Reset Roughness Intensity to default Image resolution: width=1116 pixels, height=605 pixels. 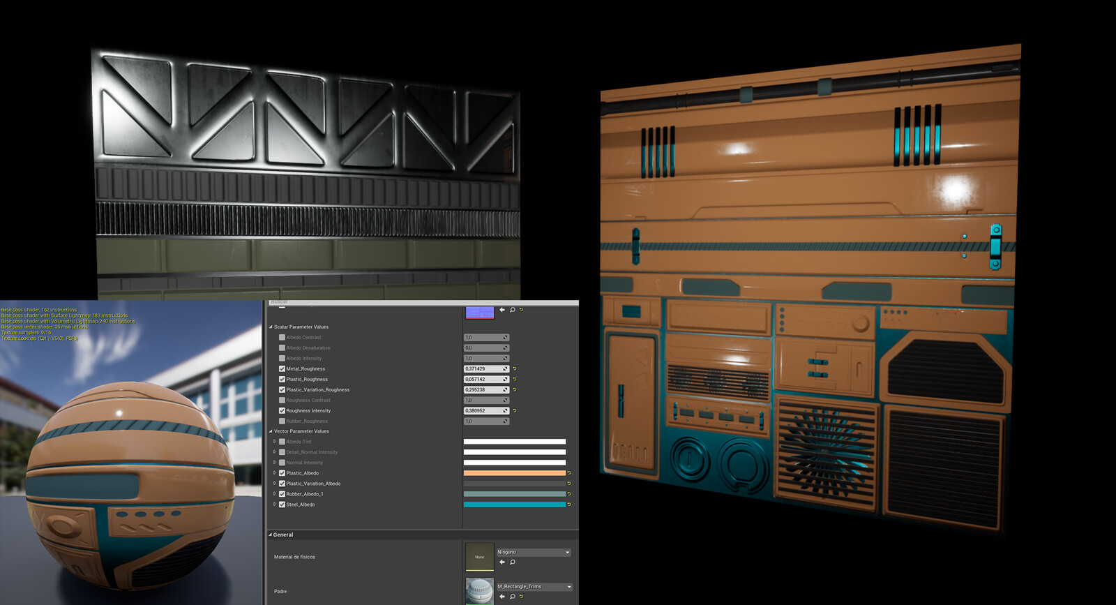point(515,410)
